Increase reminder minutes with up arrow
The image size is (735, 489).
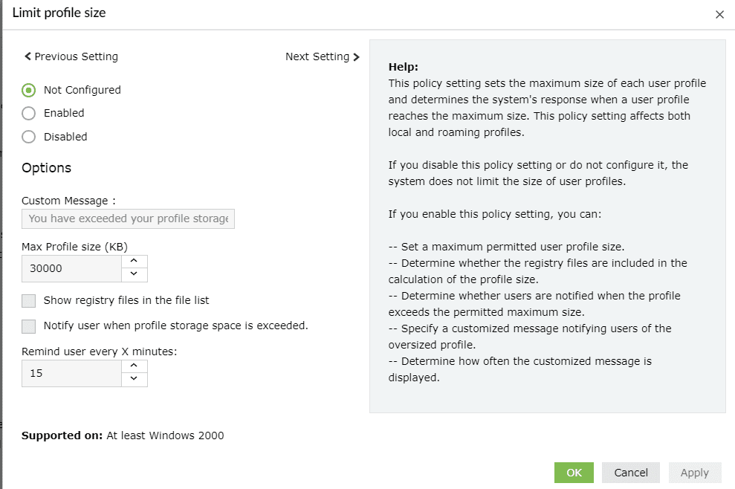coord(134,366)
